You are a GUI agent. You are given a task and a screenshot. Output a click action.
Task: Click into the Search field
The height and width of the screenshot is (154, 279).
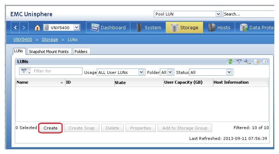249,14
